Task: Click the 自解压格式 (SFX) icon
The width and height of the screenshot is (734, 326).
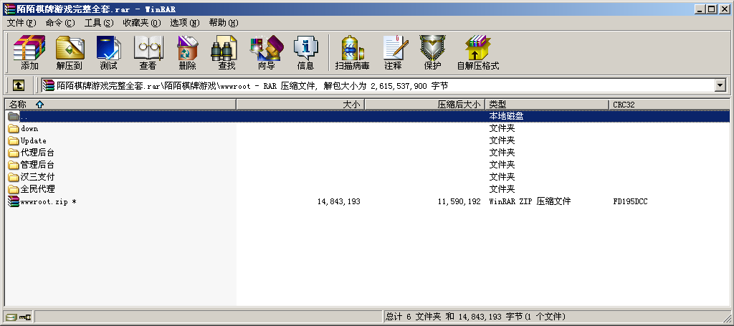Action: click(477, 53)
